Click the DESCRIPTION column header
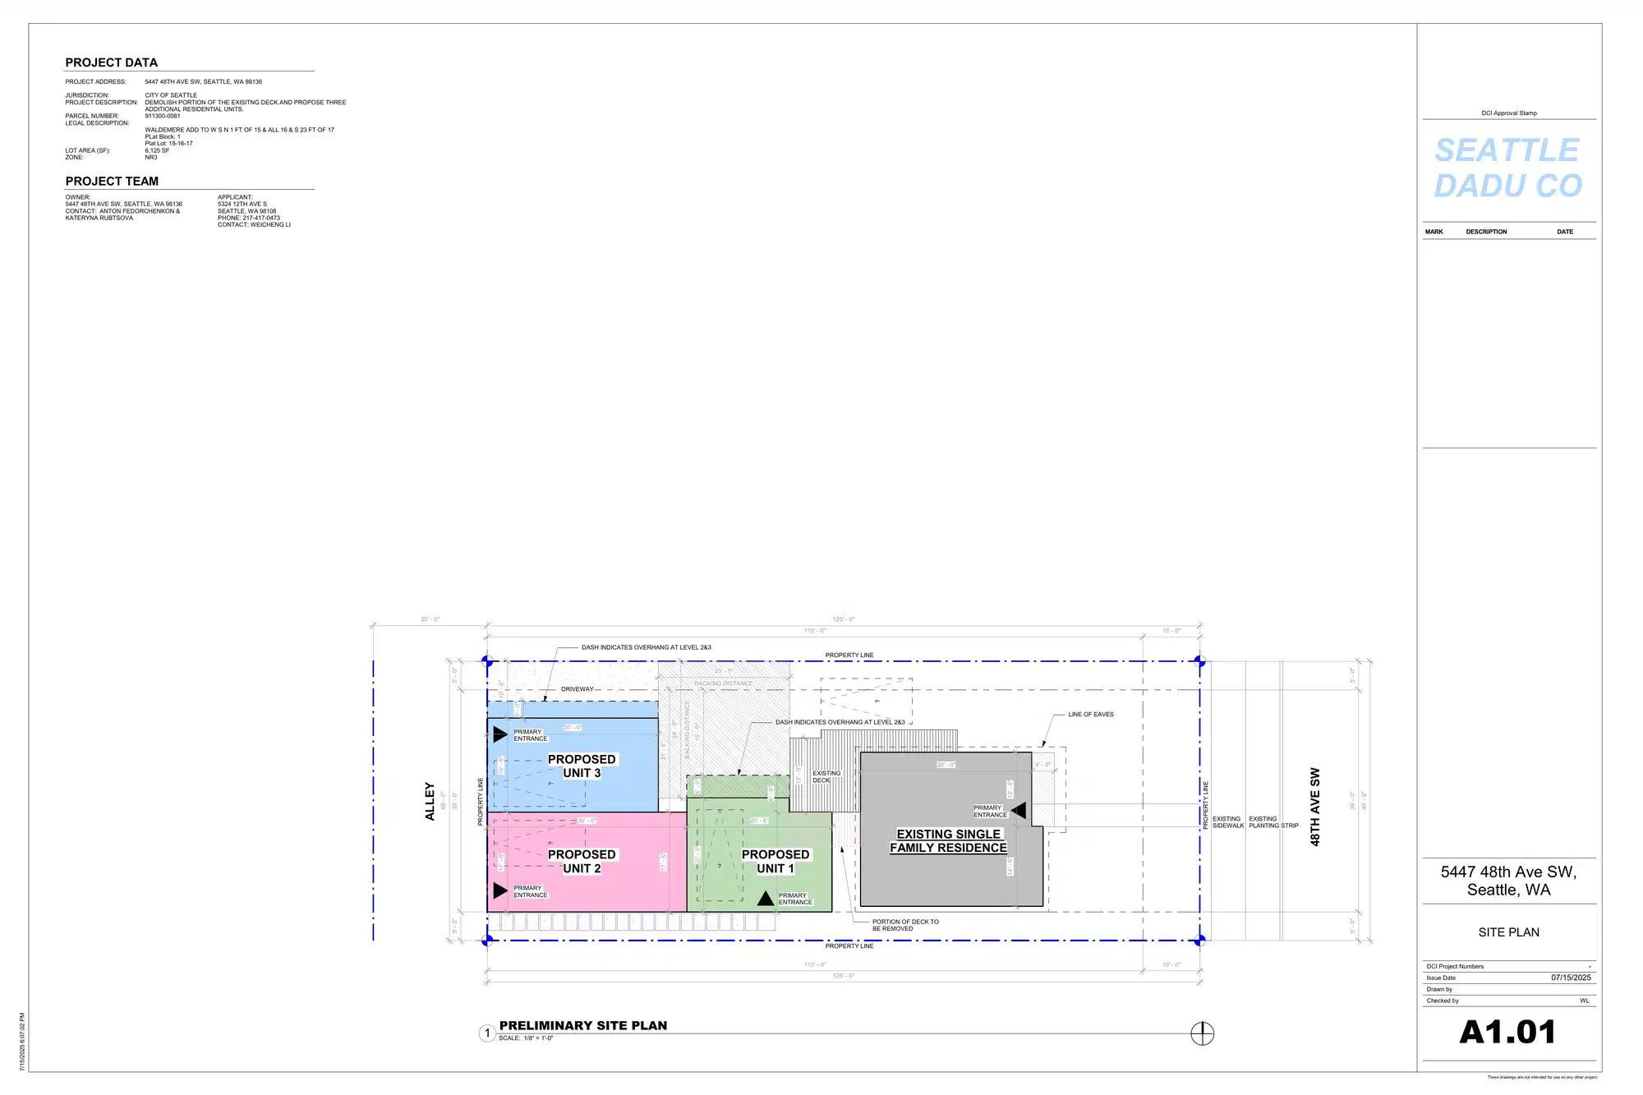This screenshot has height=1095, width=1643. click(x=1487, y=232)
